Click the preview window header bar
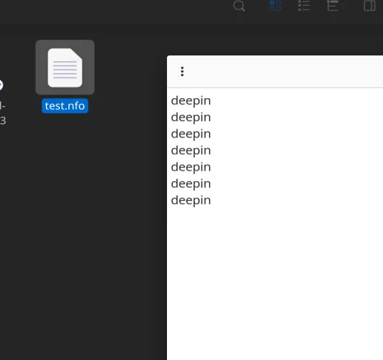This screenshot has width=383, height=360. (x=275, y=71)
